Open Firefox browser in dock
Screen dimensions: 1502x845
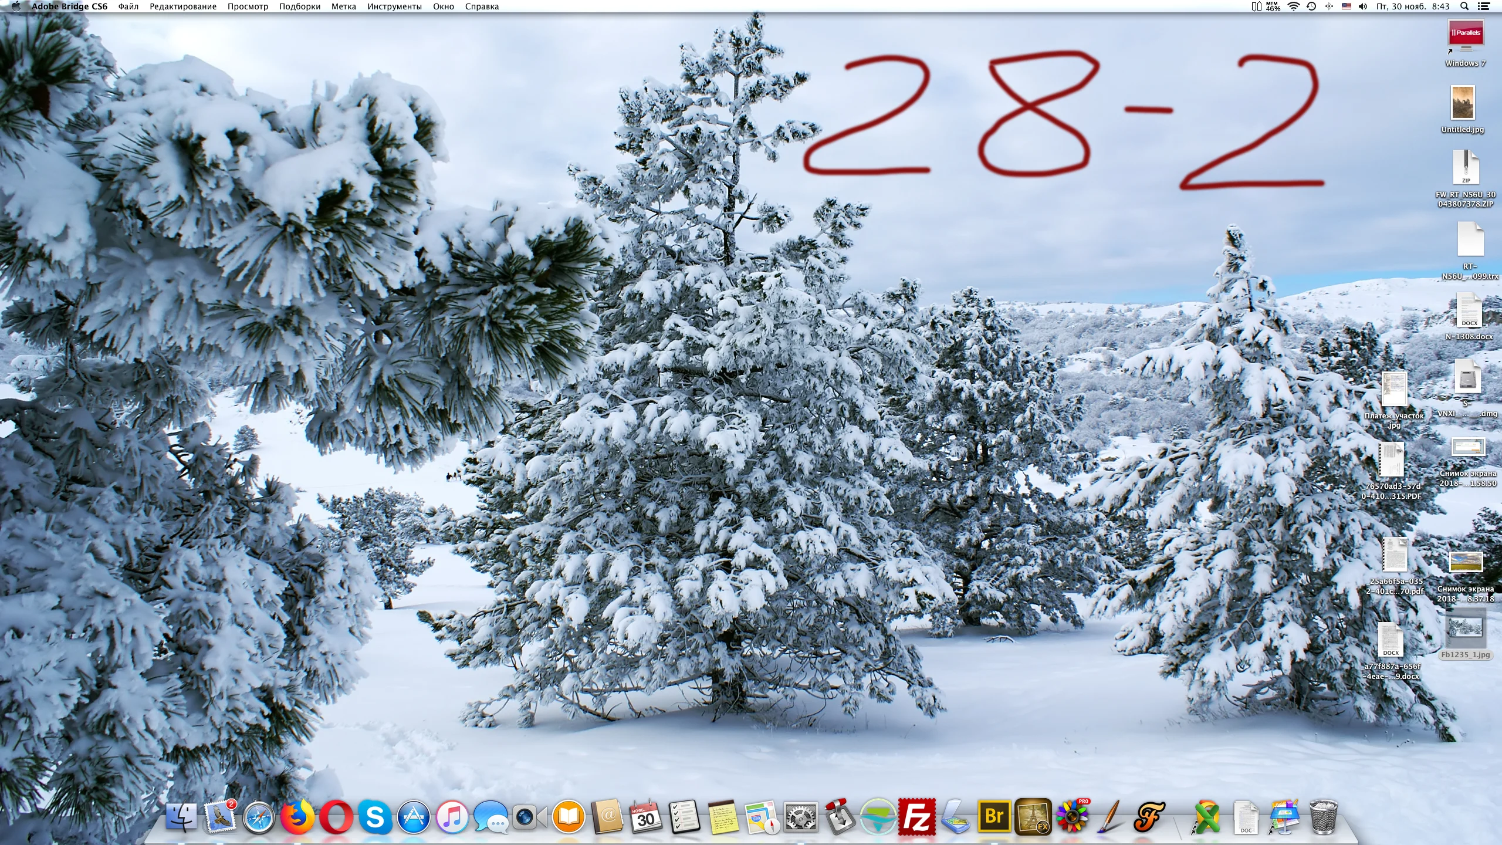coord(297,816)
